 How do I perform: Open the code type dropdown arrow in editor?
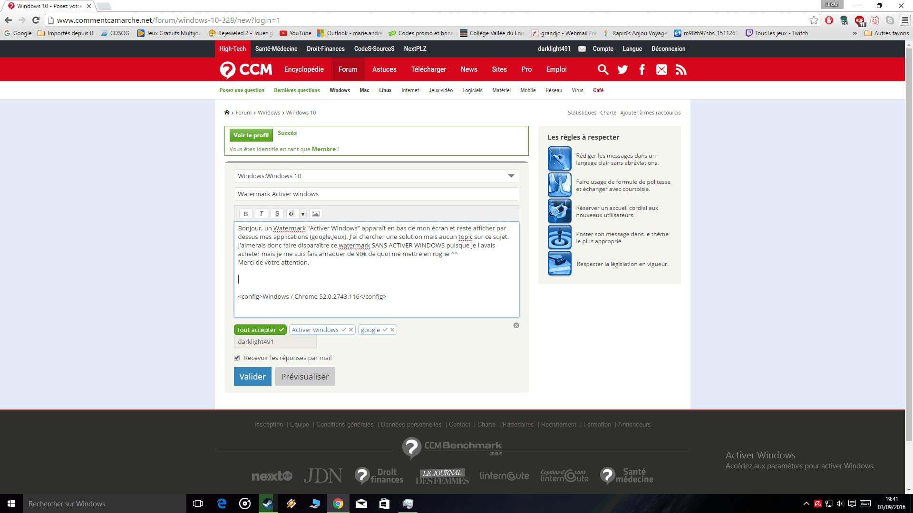[302, 214]
